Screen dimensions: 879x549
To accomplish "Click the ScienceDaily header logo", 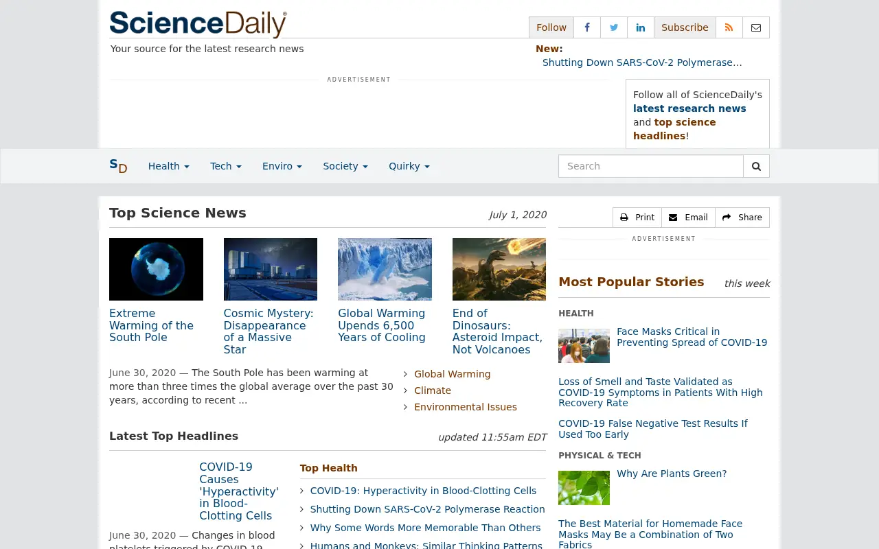I will click(x=198, y=24).
